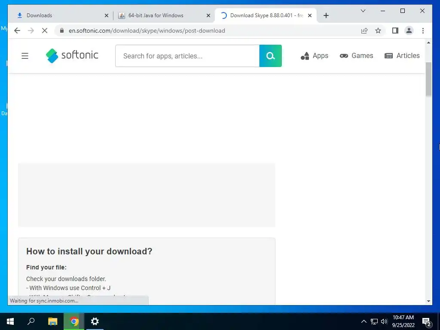This screenshot has width=440, height=330.
Task: Click the address bar URL
Action: [x=147, y=31]
